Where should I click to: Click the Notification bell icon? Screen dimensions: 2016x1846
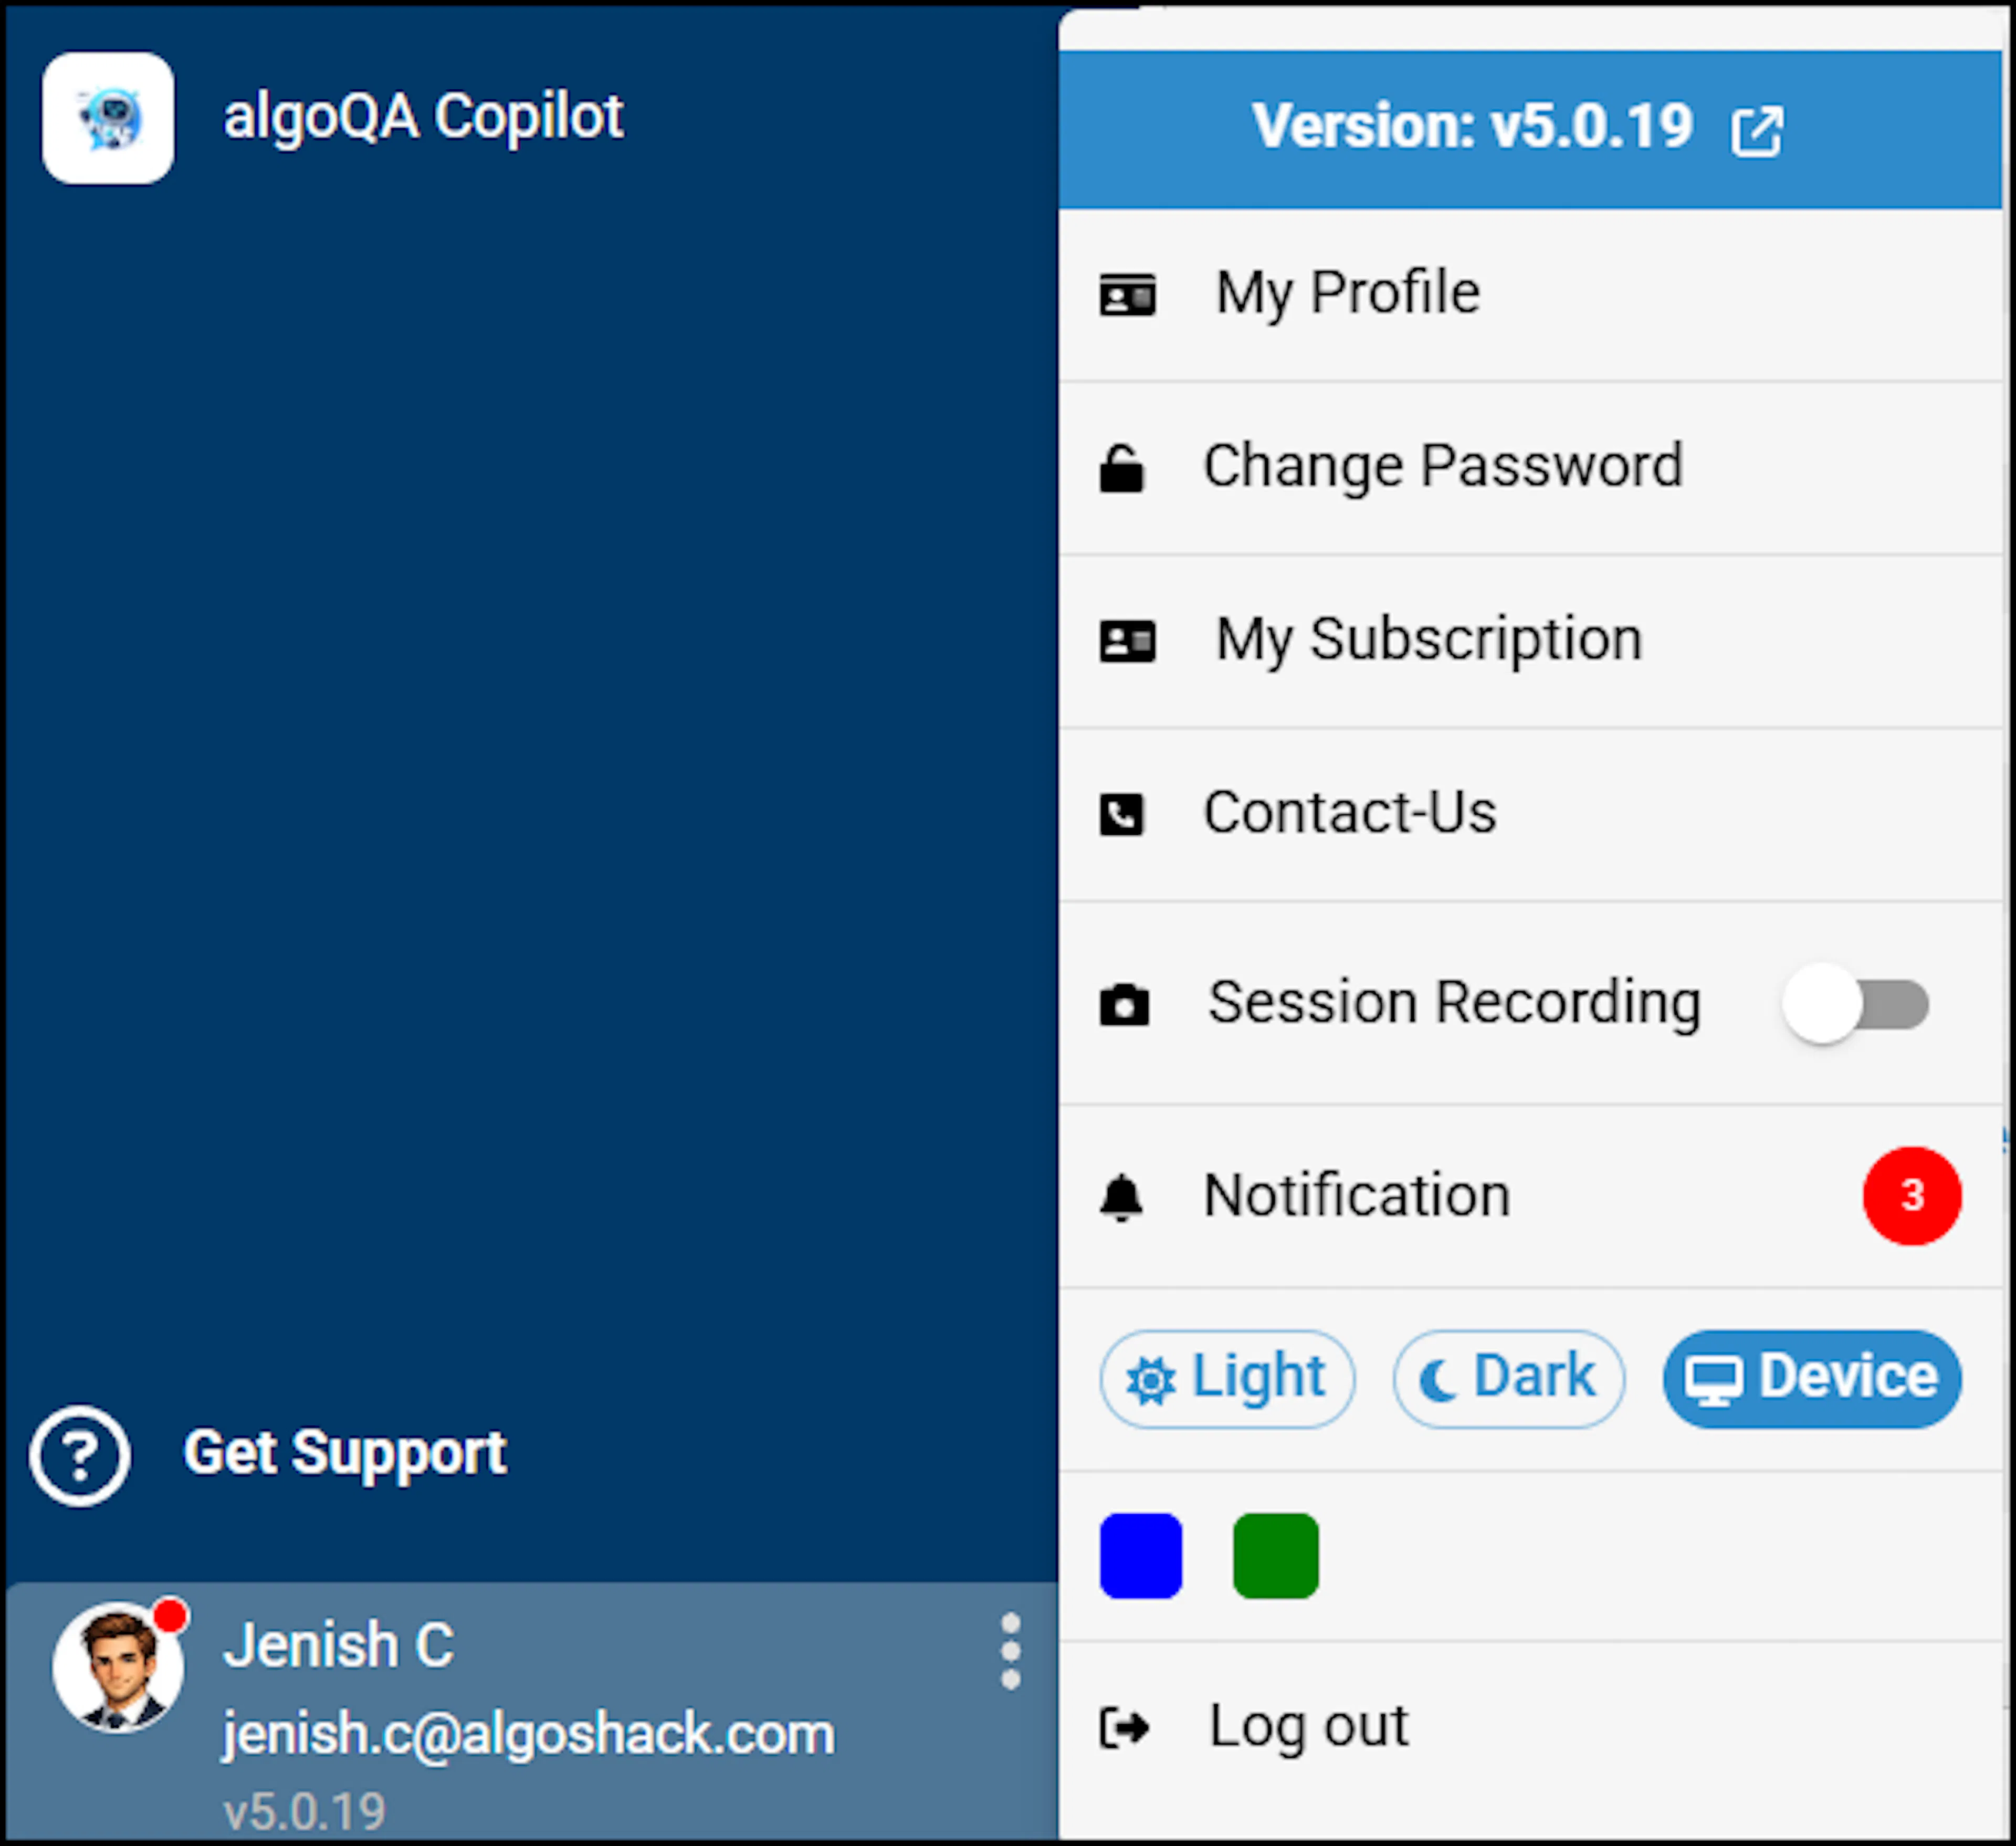[x=1121, y=1197]
